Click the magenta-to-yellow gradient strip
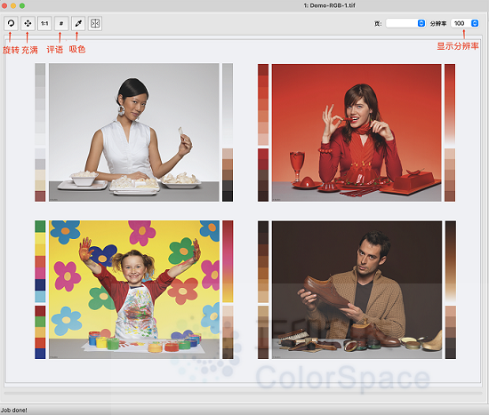 (x=228, y=261)
